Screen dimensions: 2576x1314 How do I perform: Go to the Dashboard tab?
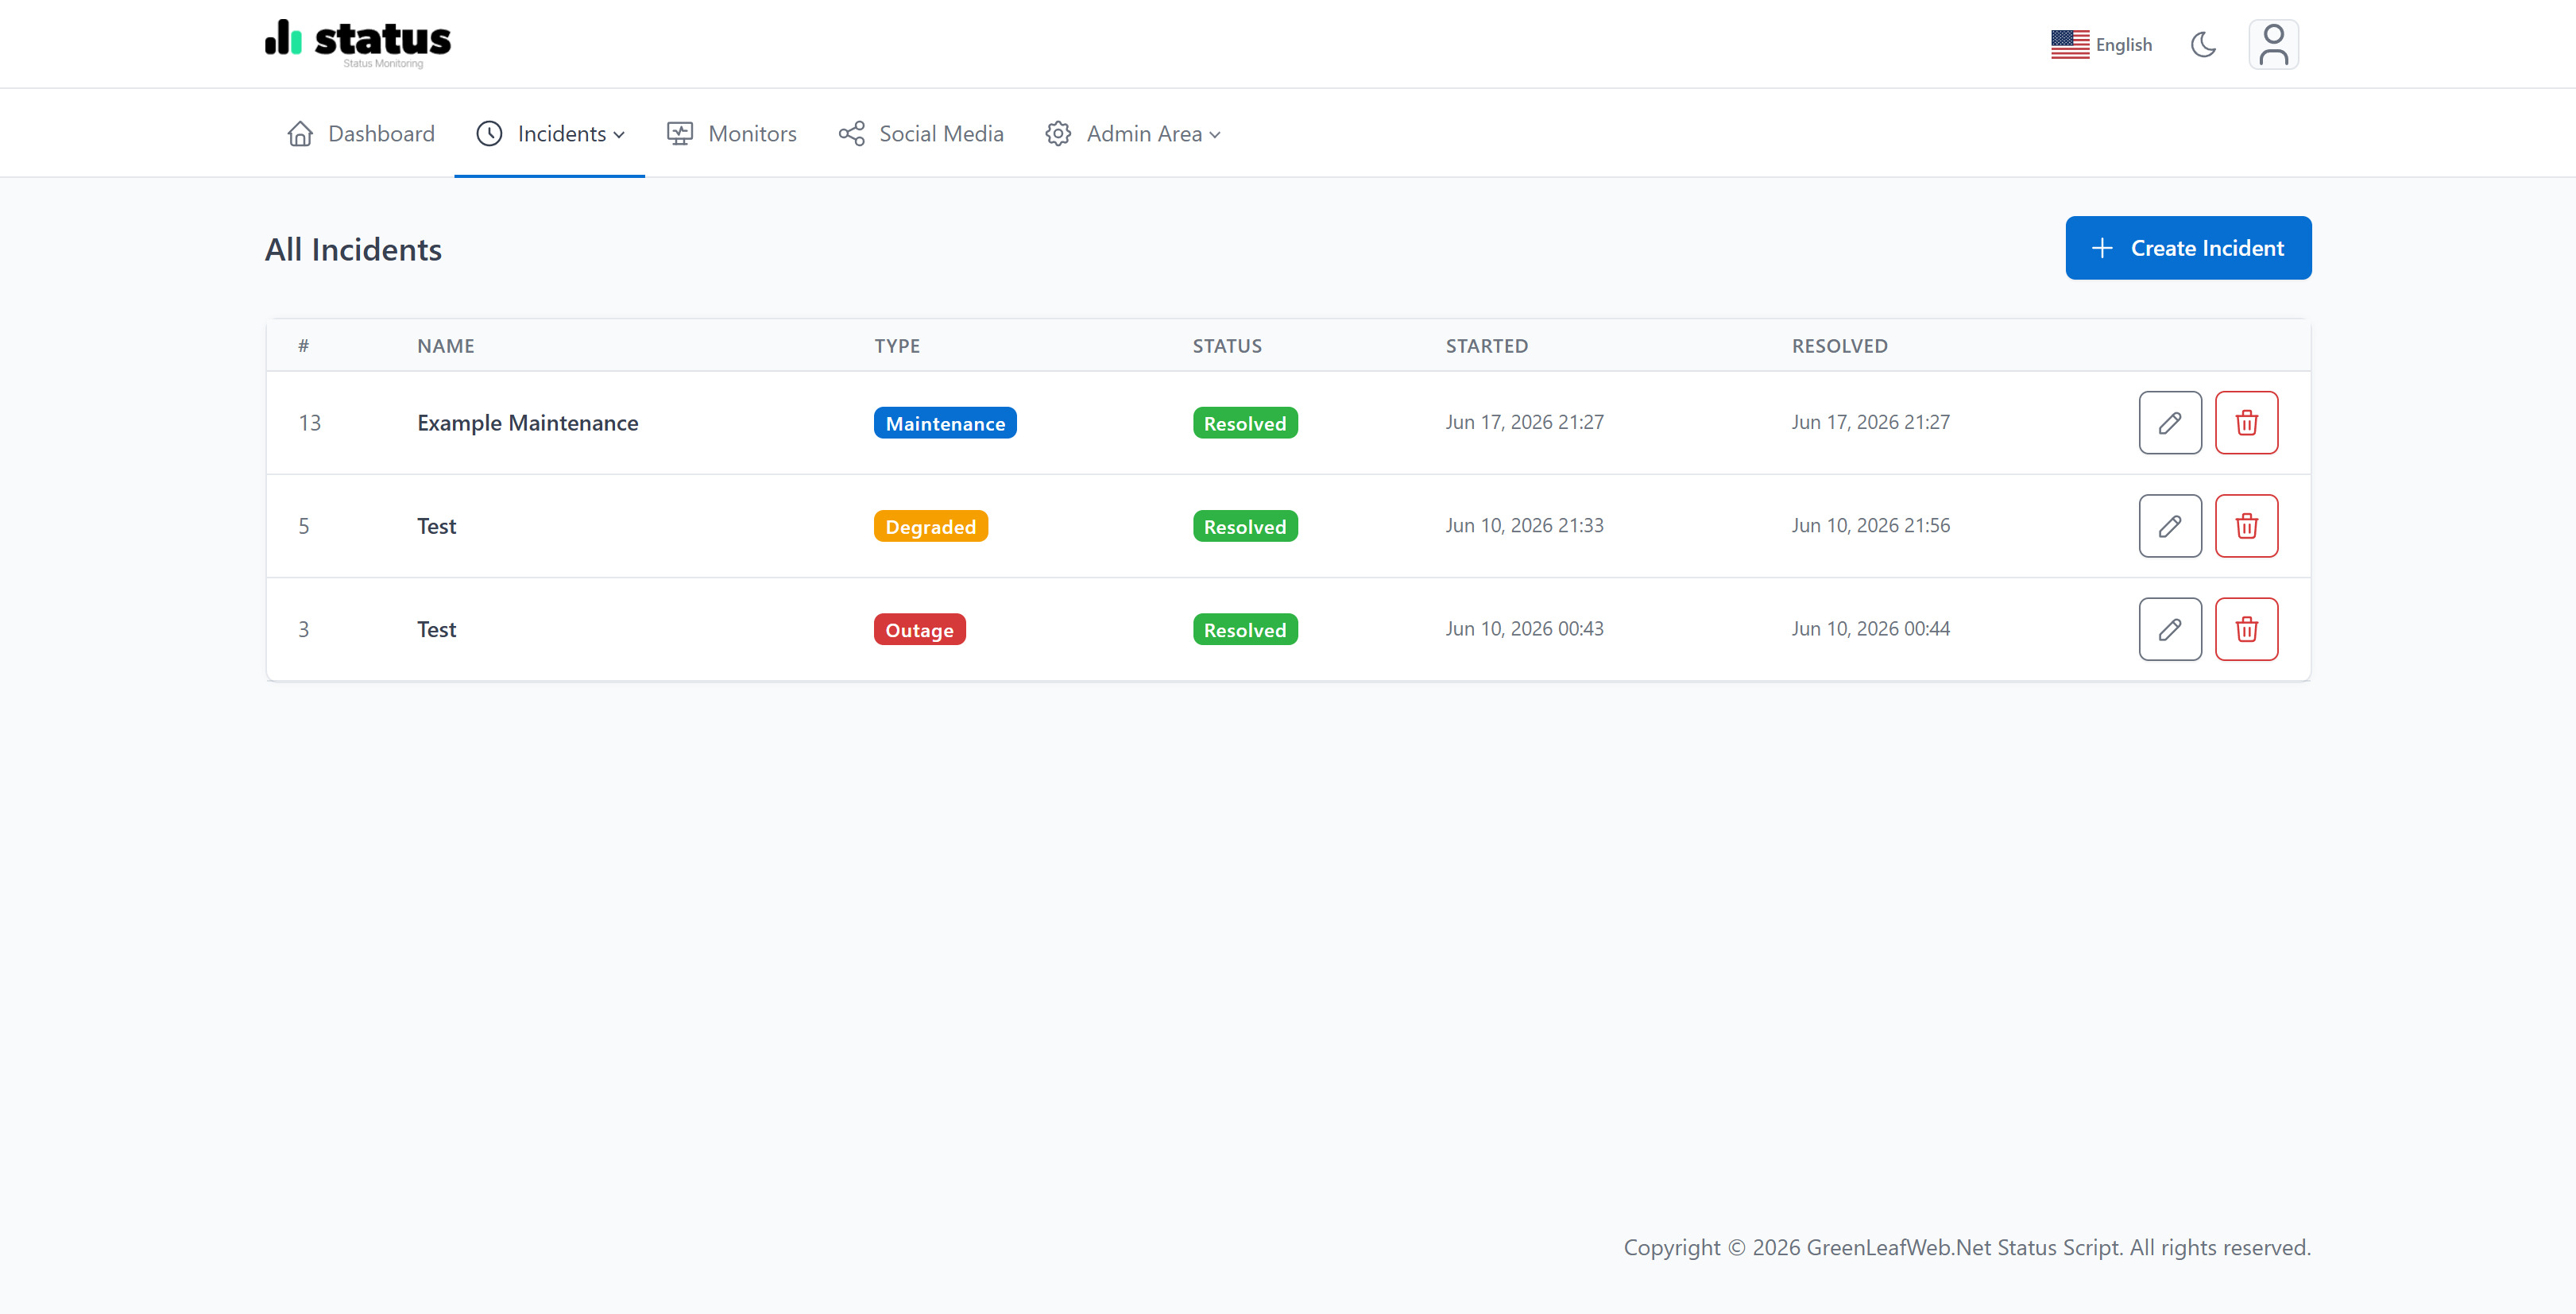pos(360,134)
